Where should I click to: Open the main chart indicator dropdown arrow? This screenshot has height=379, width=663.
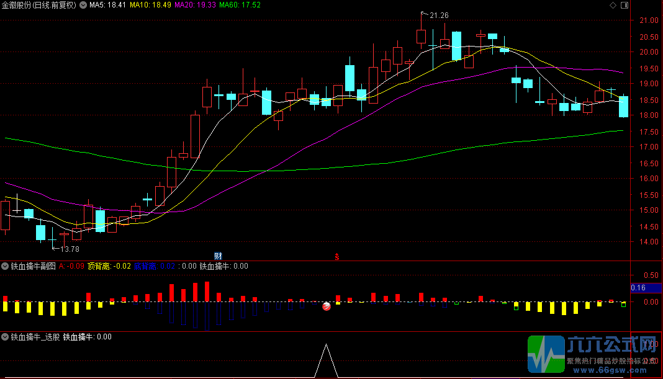tap(83, 5)
